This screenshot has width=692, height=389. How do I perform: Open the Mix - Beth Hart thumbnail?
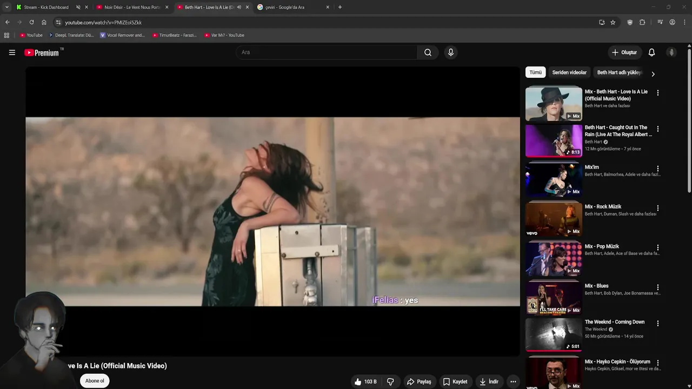point(554,103)
